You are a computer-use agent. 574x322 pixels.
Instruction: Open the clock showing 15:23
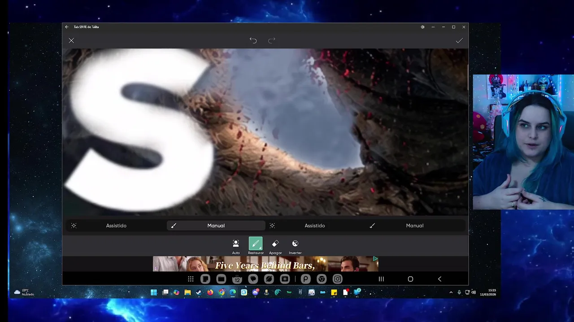487,292
